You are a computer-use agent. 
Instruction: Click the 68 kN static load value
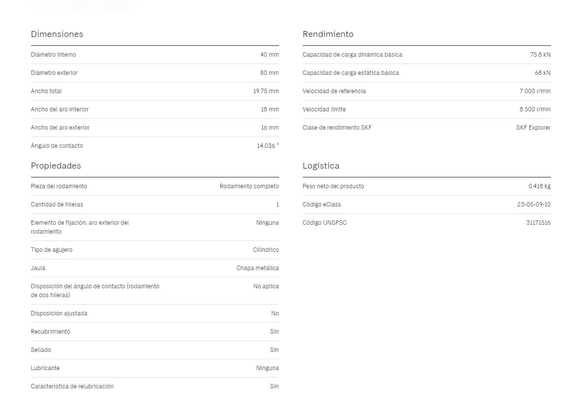(x=543, y=72)
